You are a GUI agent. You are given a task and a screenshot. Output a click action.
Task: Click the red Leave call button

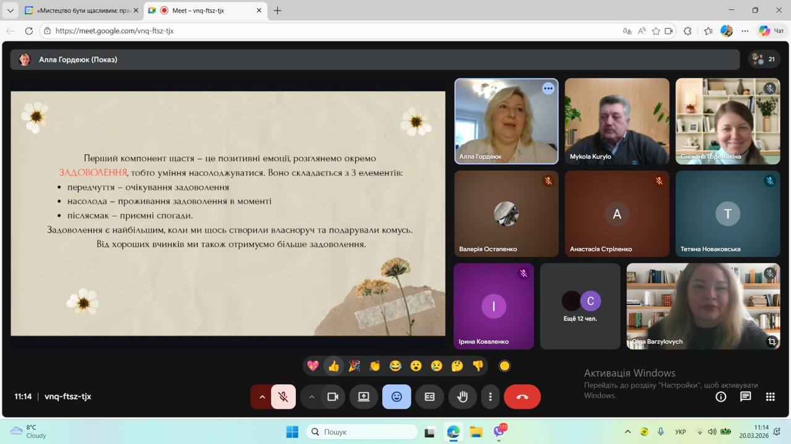coord(522,397)
